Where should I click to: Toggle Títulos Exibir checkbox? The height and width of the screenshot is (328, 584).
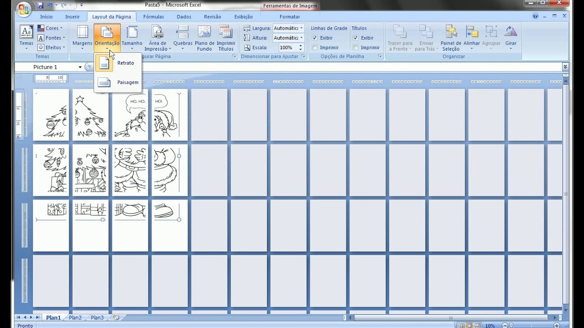coord(355,38)
